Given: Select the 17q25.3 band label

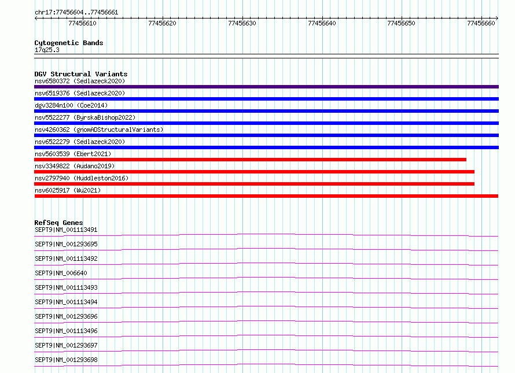Looking at the screenshot, I should pyautogui.click(x=47, y=50).
